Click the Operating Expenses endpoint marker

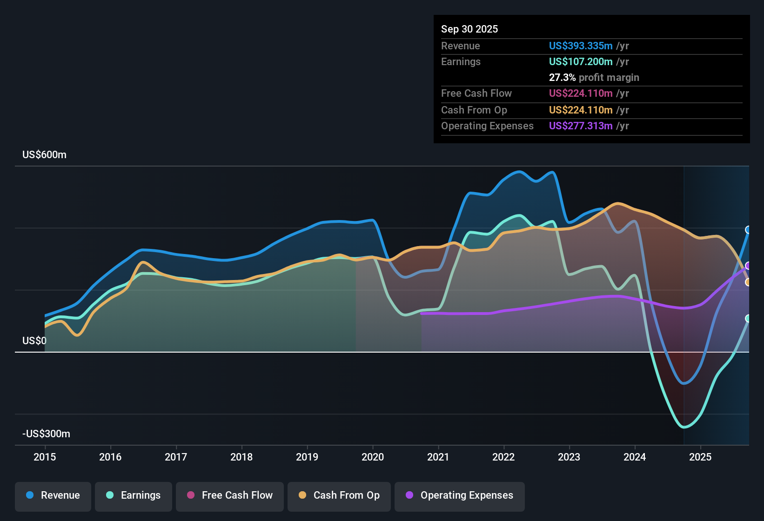coord(748,266)
